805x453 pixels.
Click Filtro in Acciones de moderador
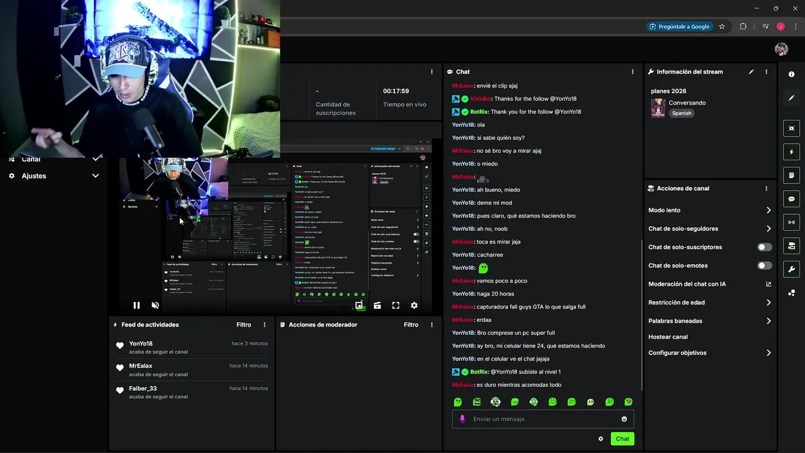click(x=411, y=325)
